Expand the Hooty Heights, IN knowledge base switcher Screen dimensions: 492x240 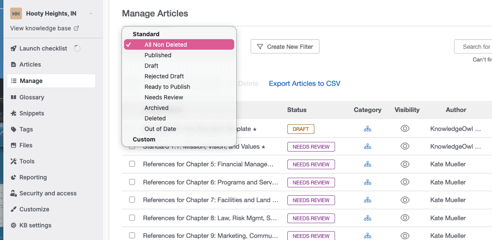91,13
